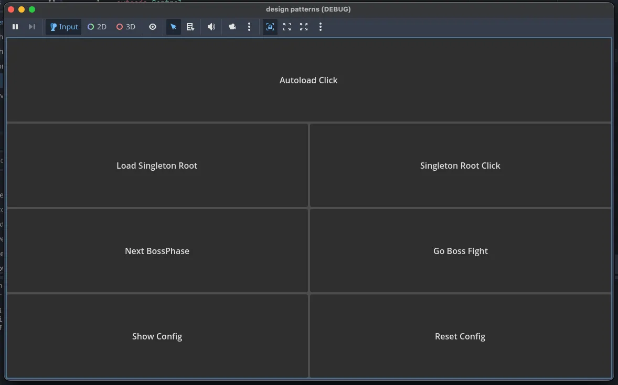
Task: Activate the game window full-screen stretch icon
Action: pyautogui.click(x=304, y=27)
